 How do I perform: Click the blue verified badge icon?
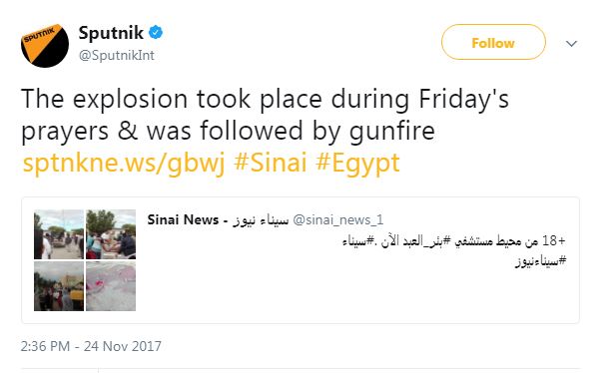tap(156, 33)
